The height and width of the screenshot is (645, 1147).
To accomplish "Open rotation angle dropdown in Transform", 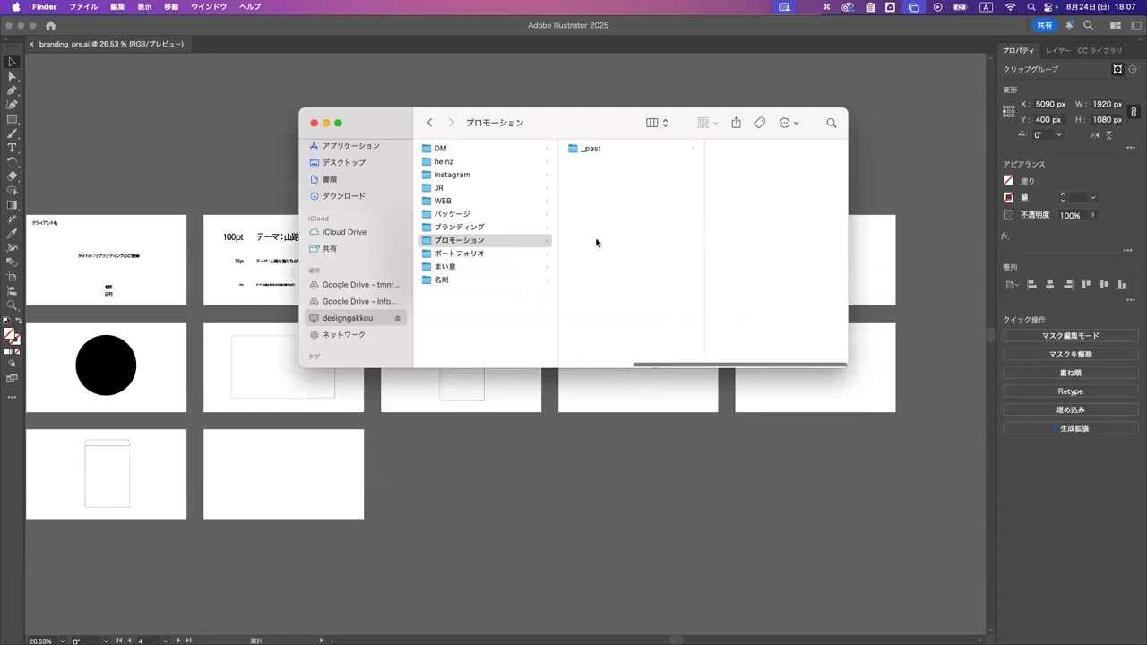I will (1059, 135).
